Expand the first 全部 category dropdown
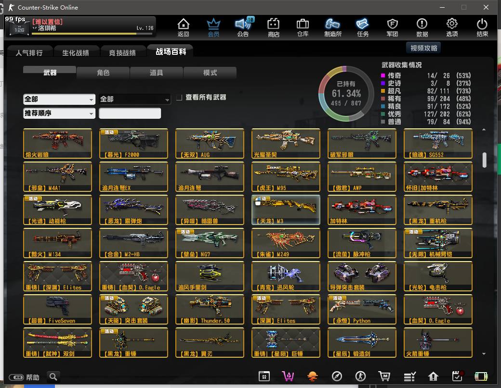Image resolution: width=501 pixels, height=388 pixels. [x=59, y=99]
